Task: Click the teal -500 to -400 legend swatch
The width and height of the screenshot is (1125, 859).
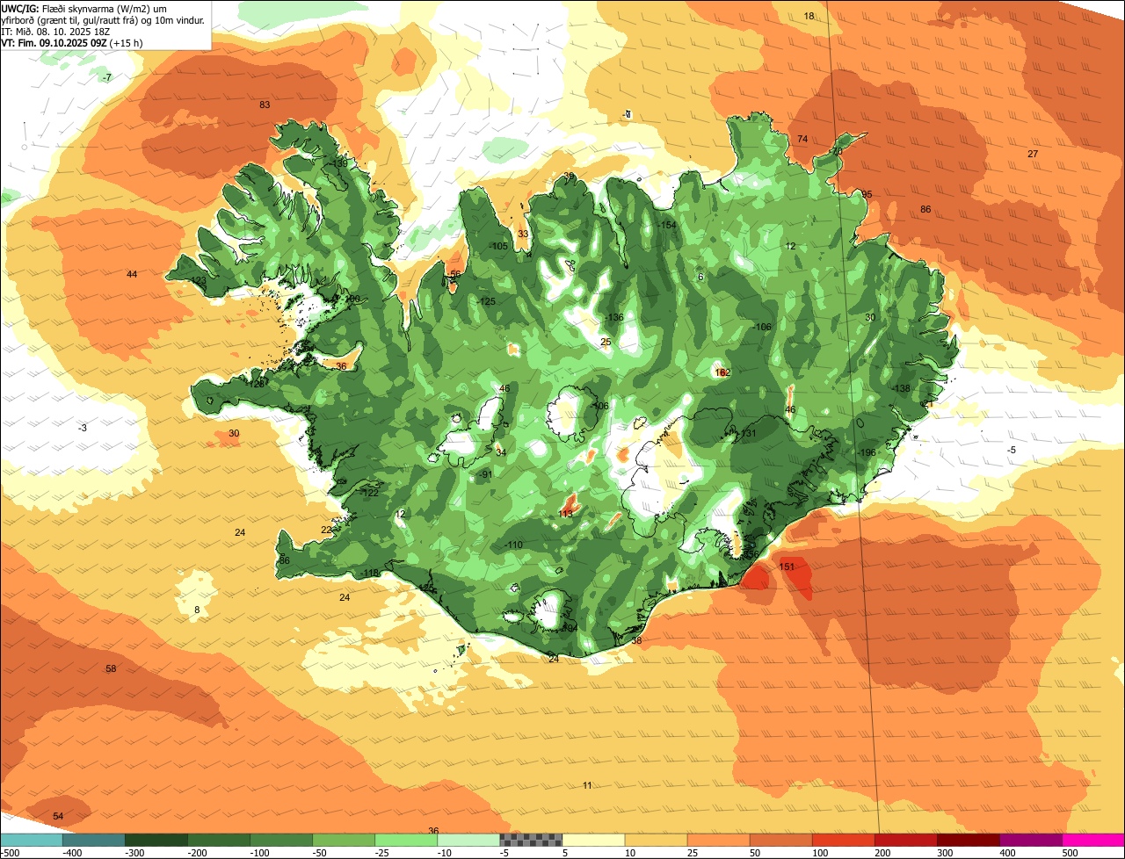Action: tap(31, 840)
